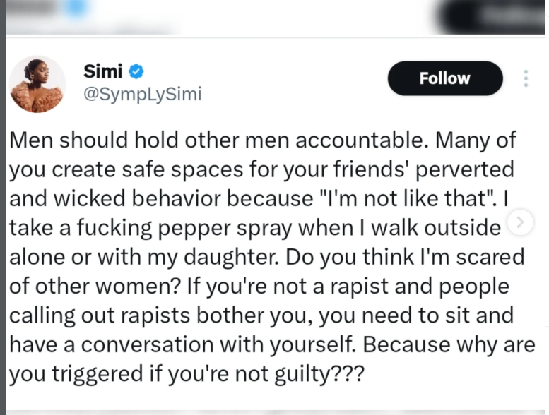
Task: Open the three-dot more options menu
Action: (526, 78)
